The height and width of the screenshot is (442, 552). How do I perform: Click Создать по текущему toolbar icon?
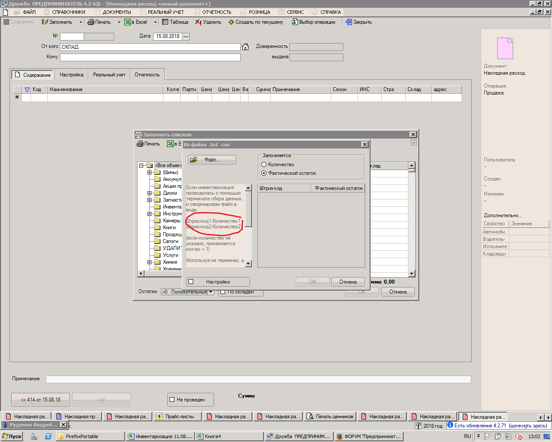point(231,22)
